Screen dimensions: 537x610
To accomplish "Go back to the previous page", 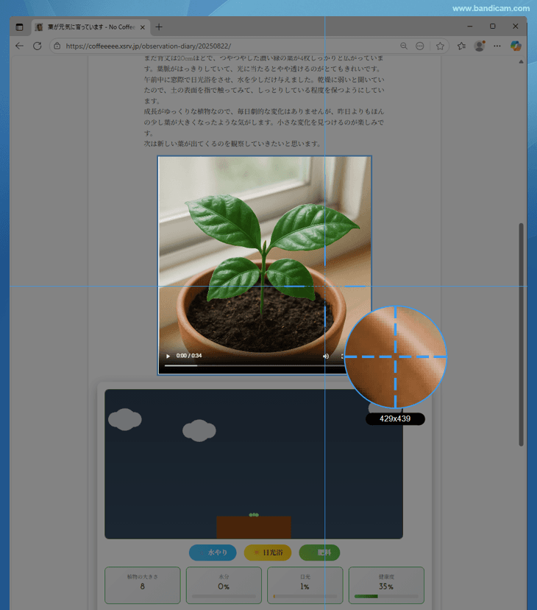I will tap(19, 46).
